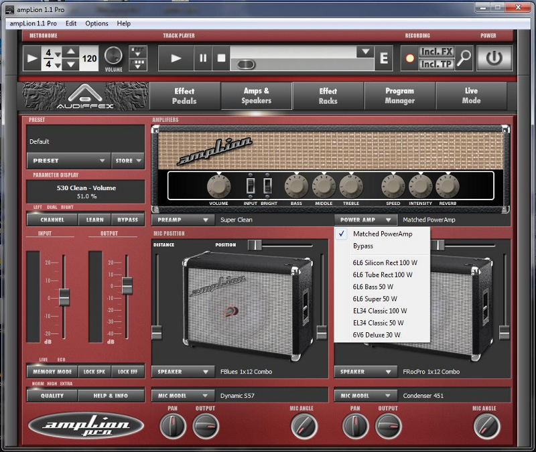The height and width of the screenshot is (452, 536).
Task: Increase metronome tempo with up arrow
Action: 71,52
